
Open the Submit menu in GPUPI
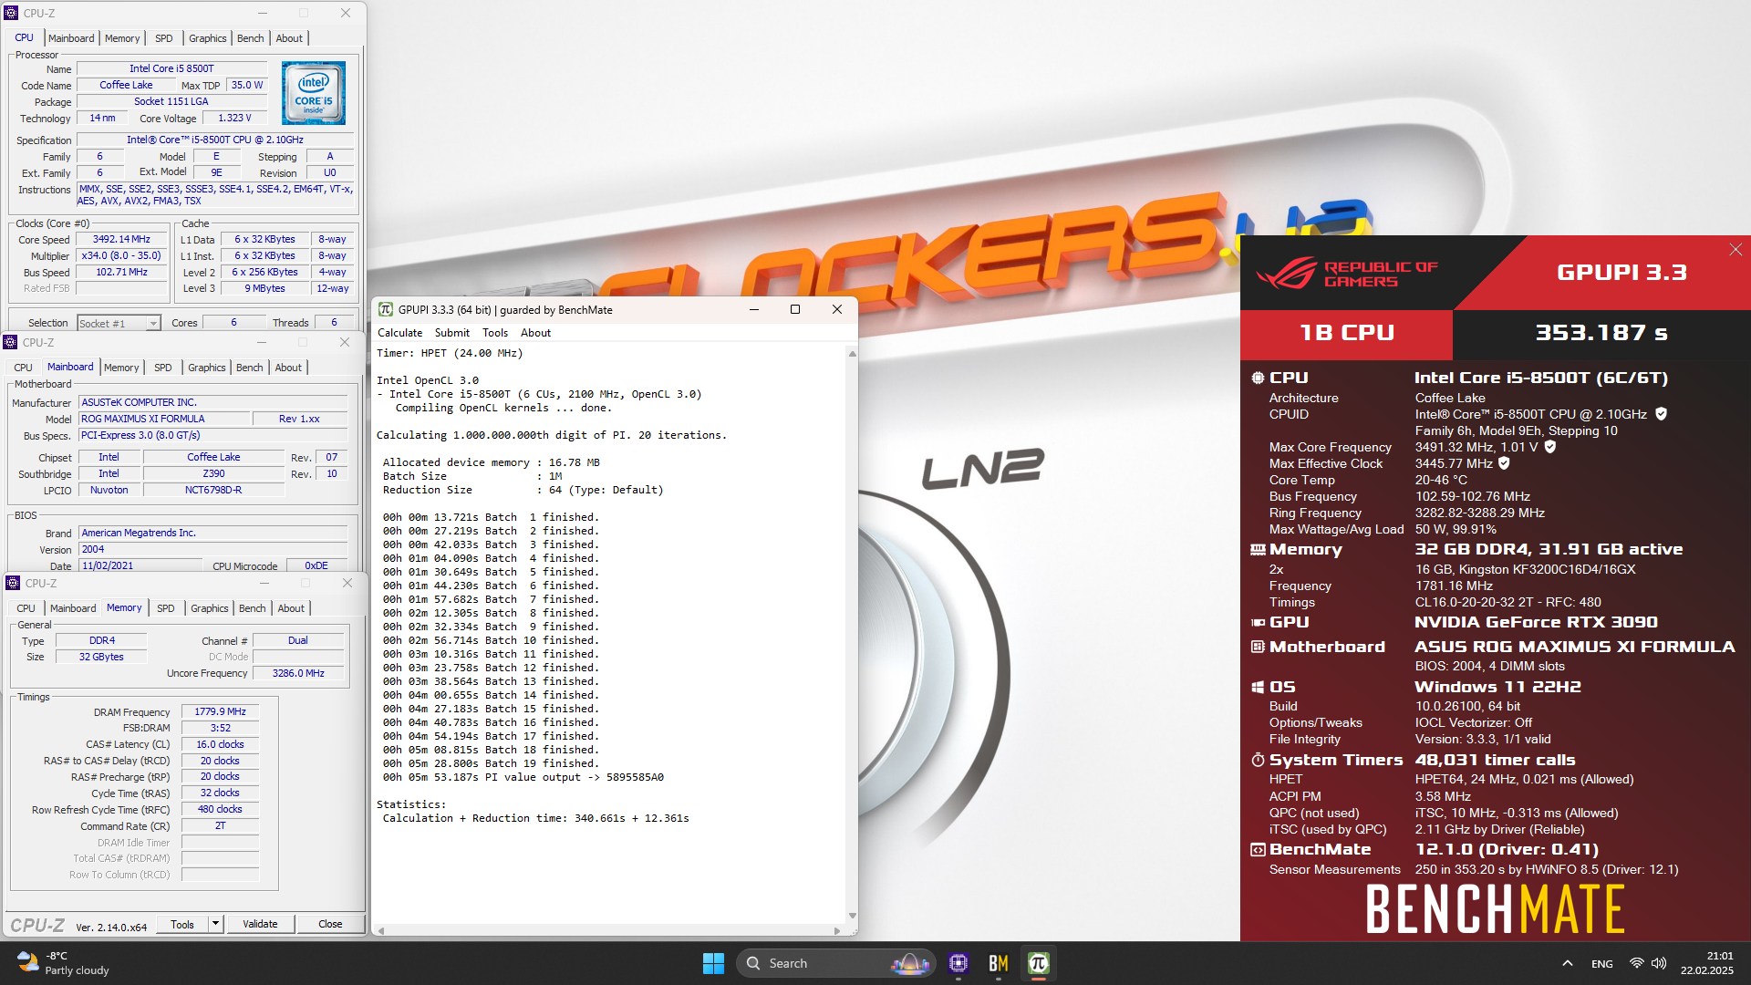click(x=452, y=333)
